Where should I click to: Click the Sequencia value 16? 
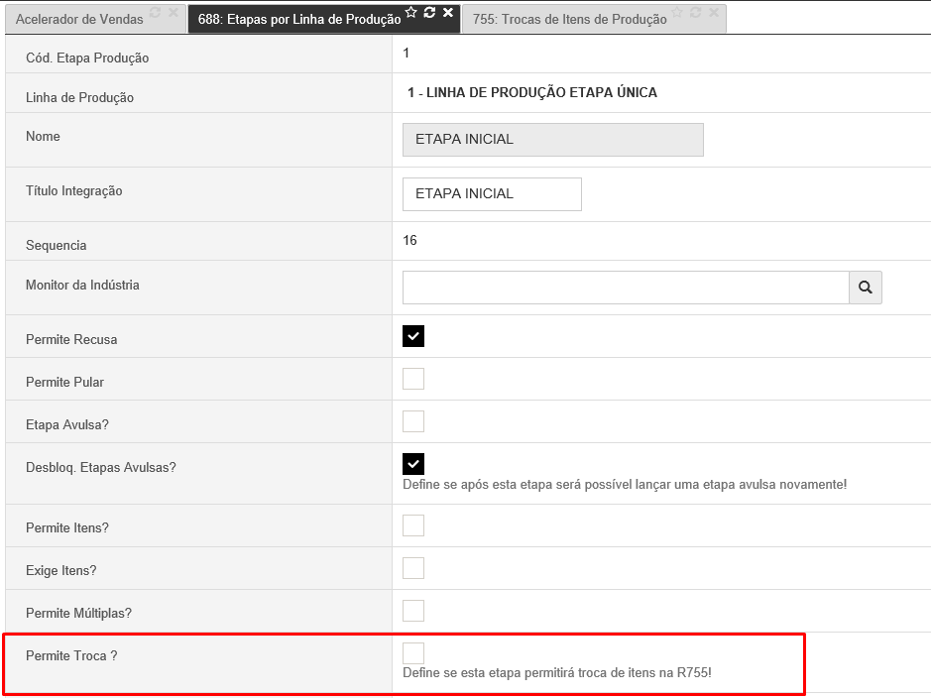(x=409, y=240)
